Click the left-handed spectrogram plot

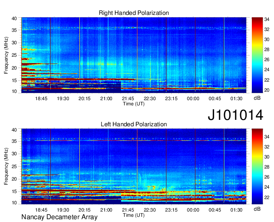pyautogui.click(x=134, y=166)
